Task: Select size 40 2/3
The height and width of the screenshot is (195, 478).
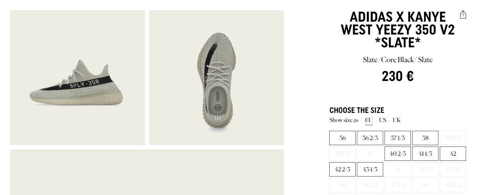Action: [398, 154]
